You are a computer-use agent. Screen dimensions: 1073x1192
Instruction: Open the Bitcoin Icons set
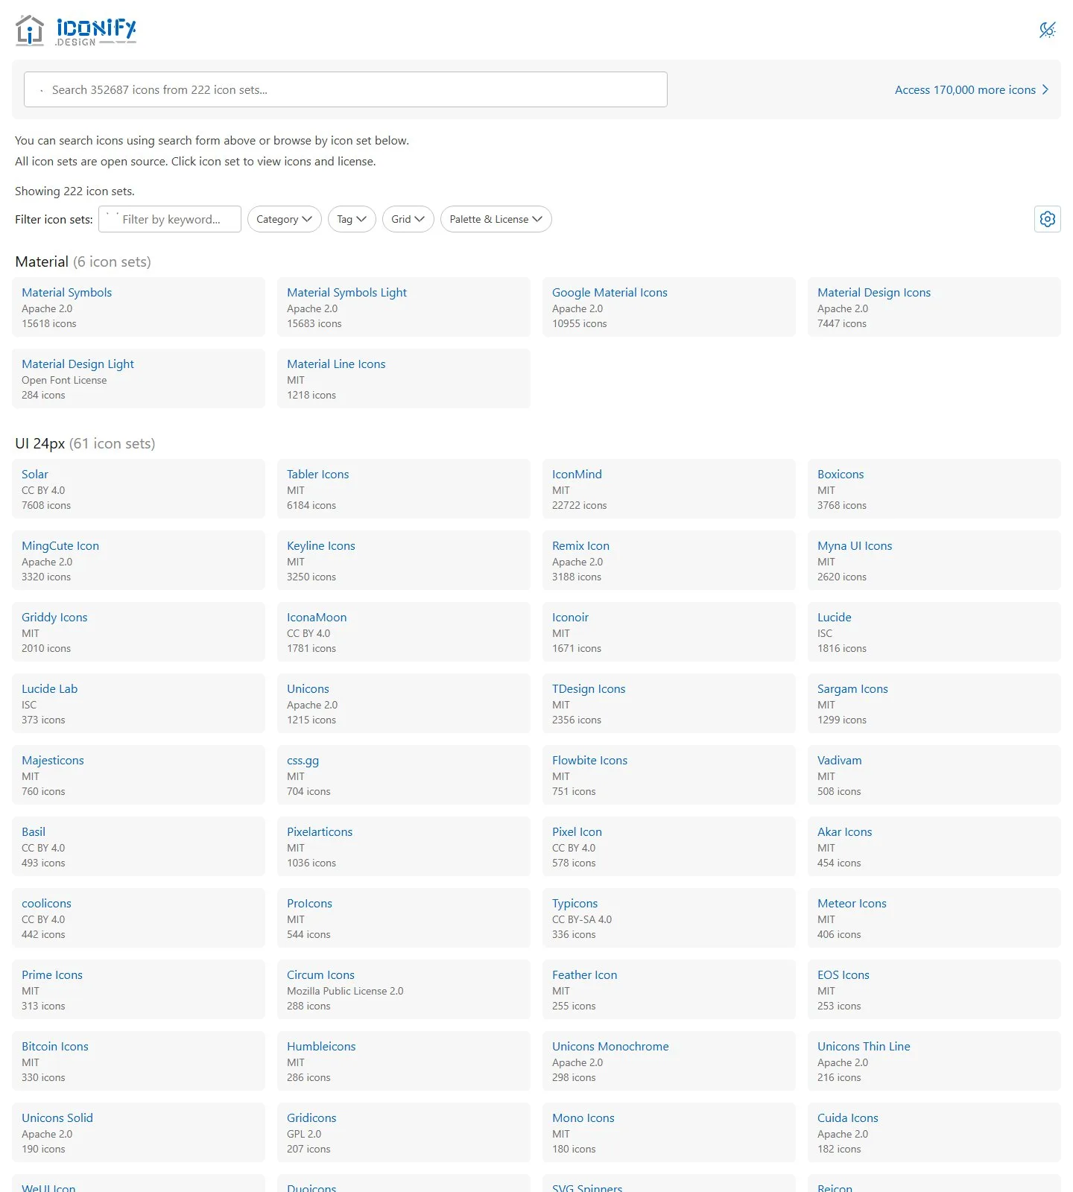[x=139, y=1061]
